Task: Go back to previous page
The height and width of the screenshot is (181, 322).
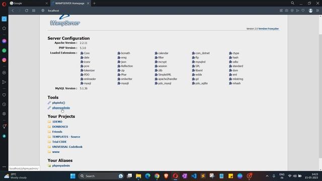Action: [13, 11]
